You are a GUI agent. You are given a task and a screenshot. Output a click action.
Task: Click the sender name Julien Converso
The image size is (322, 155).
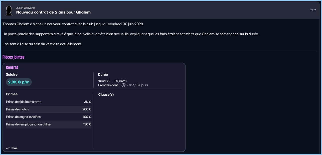coord(26,8)
